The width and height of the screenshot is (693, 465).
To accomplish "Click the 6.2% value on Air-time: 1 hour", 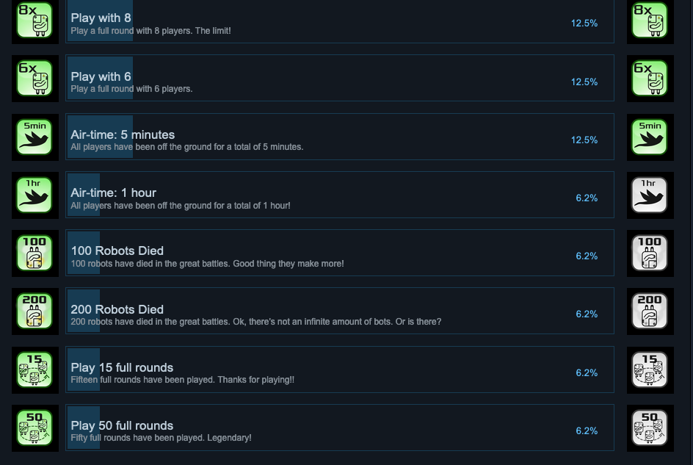I will pyautogui.click(x=587, y=198).
